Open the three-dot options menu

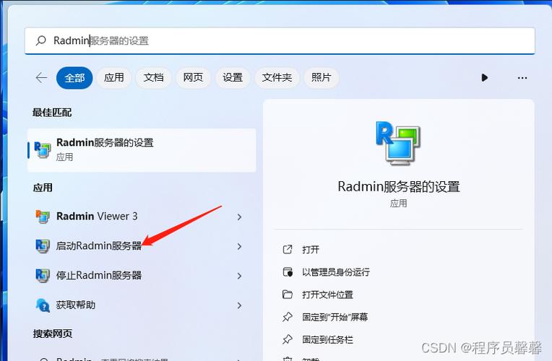pyautogui.click(x=522, y=78)
